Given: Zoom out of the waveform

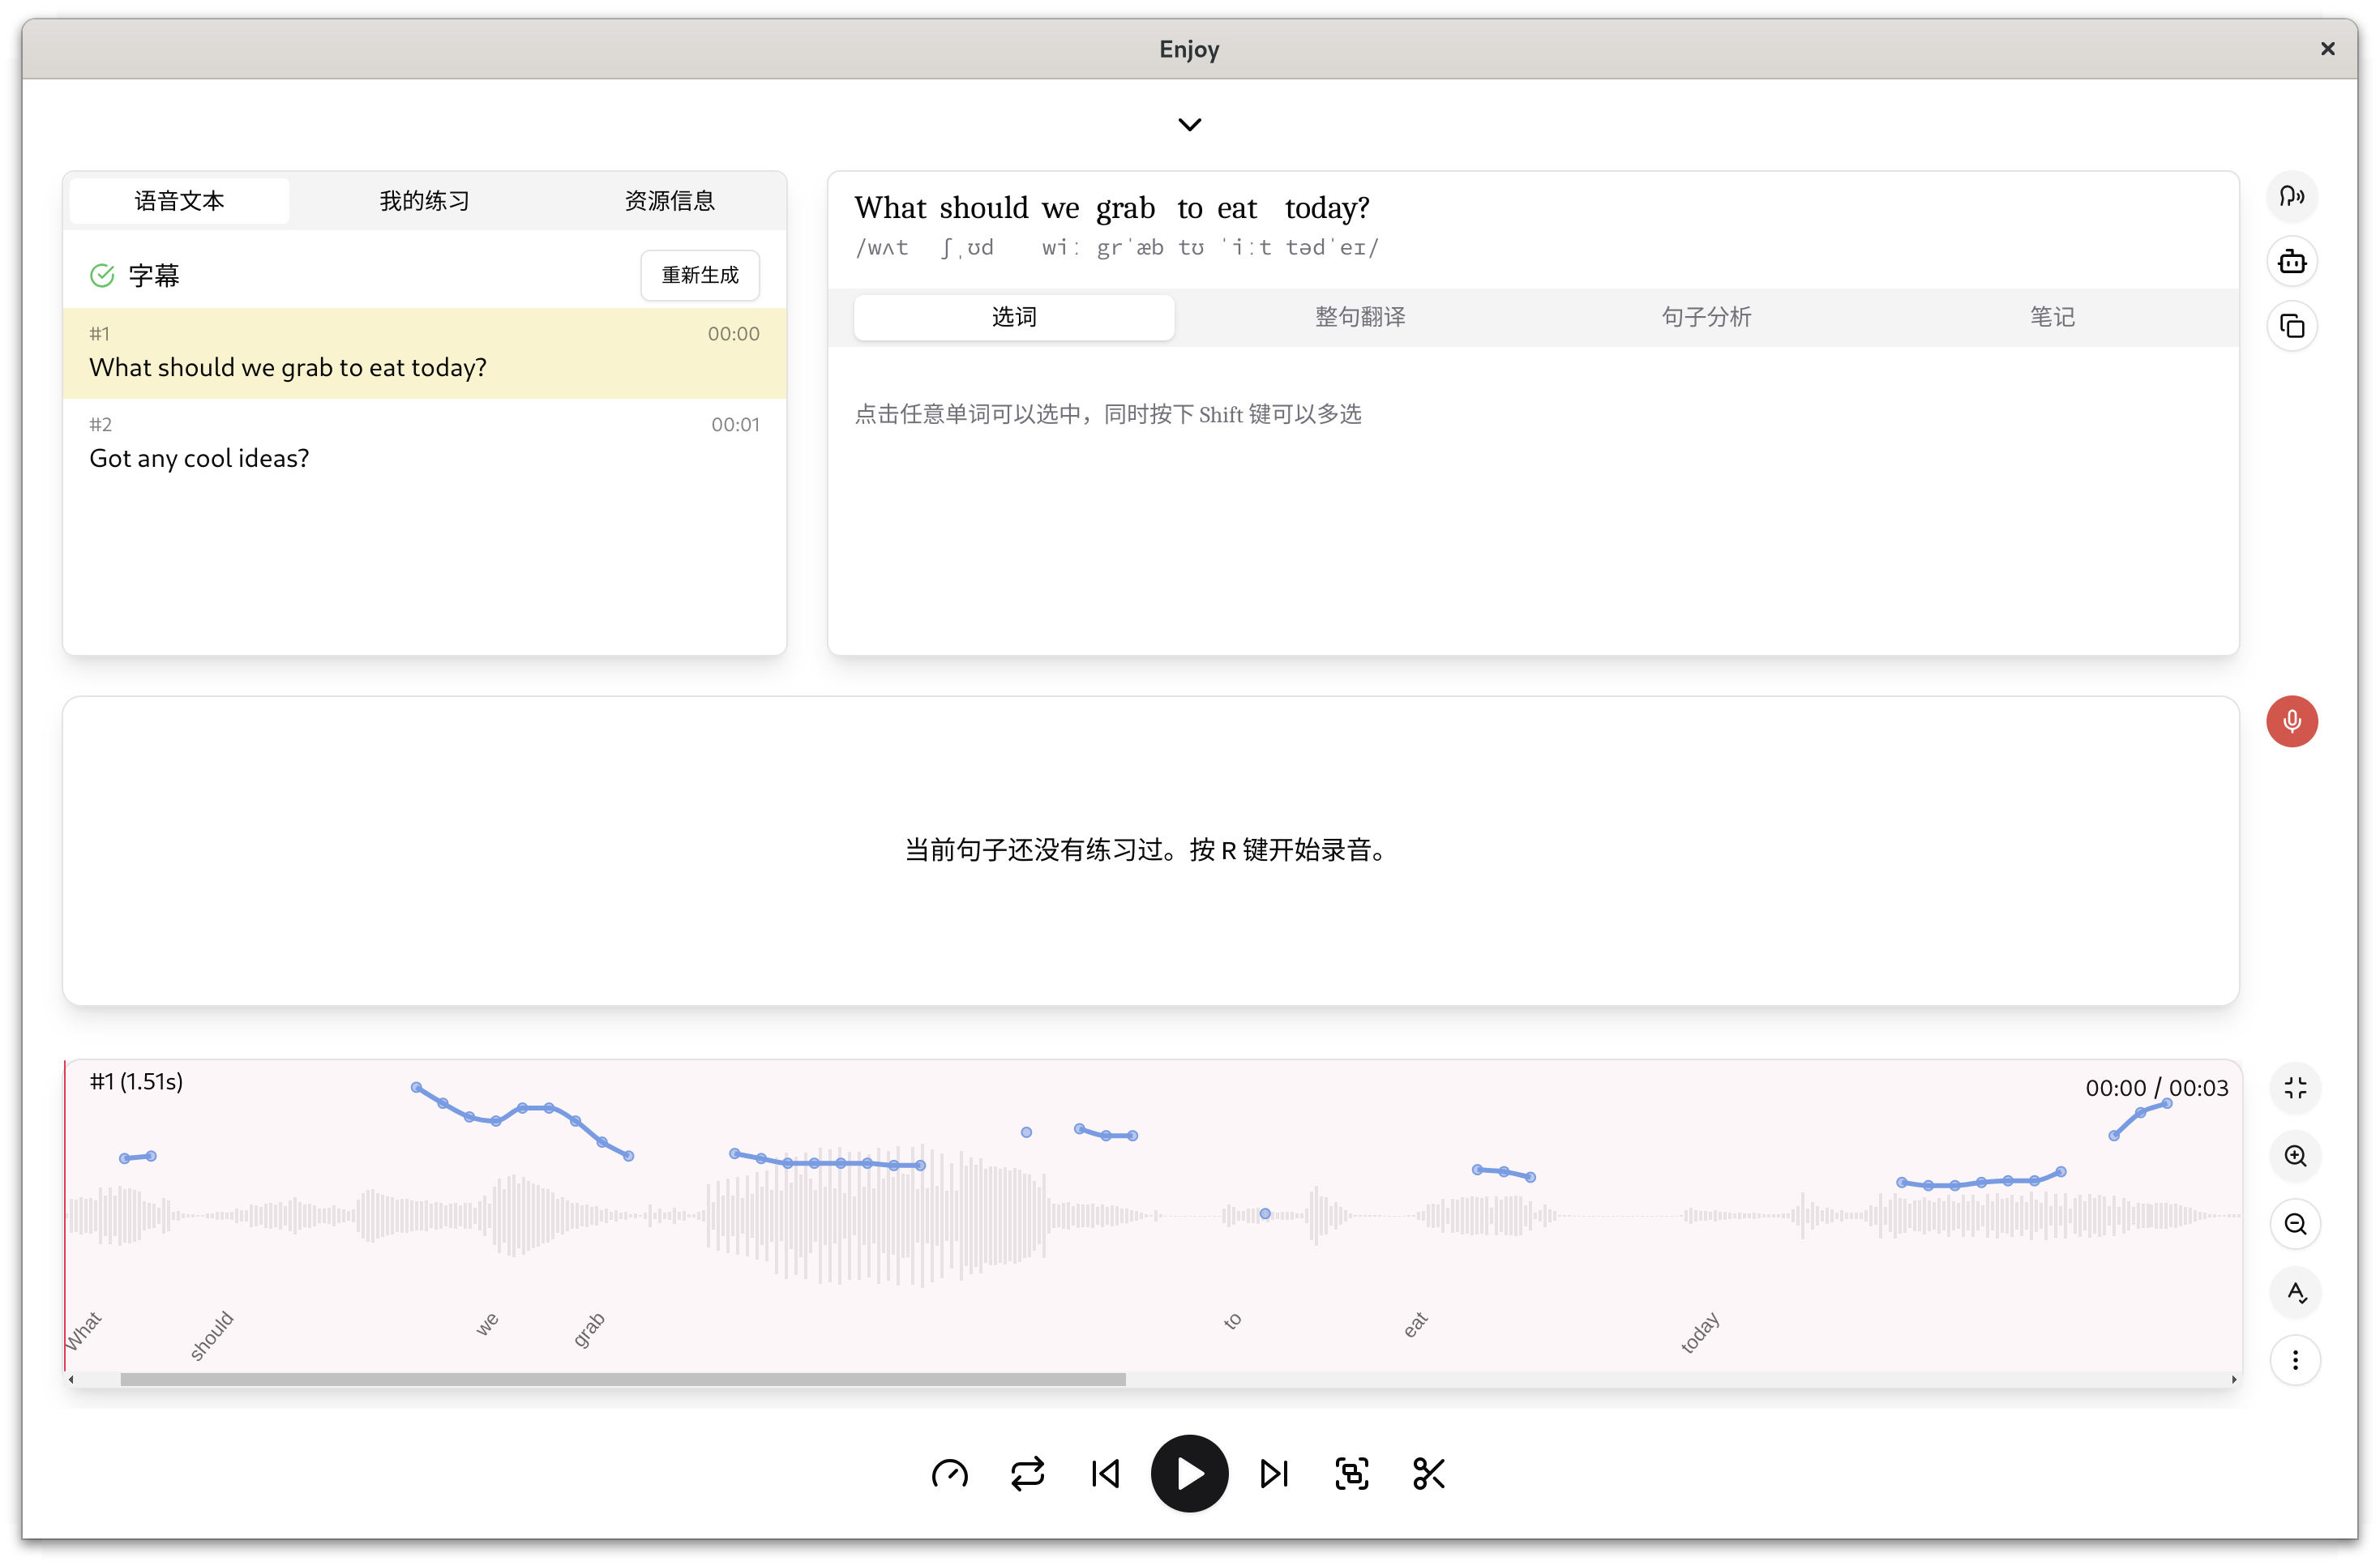Looking at the screenshot, I should (x=2294, y=1224).
